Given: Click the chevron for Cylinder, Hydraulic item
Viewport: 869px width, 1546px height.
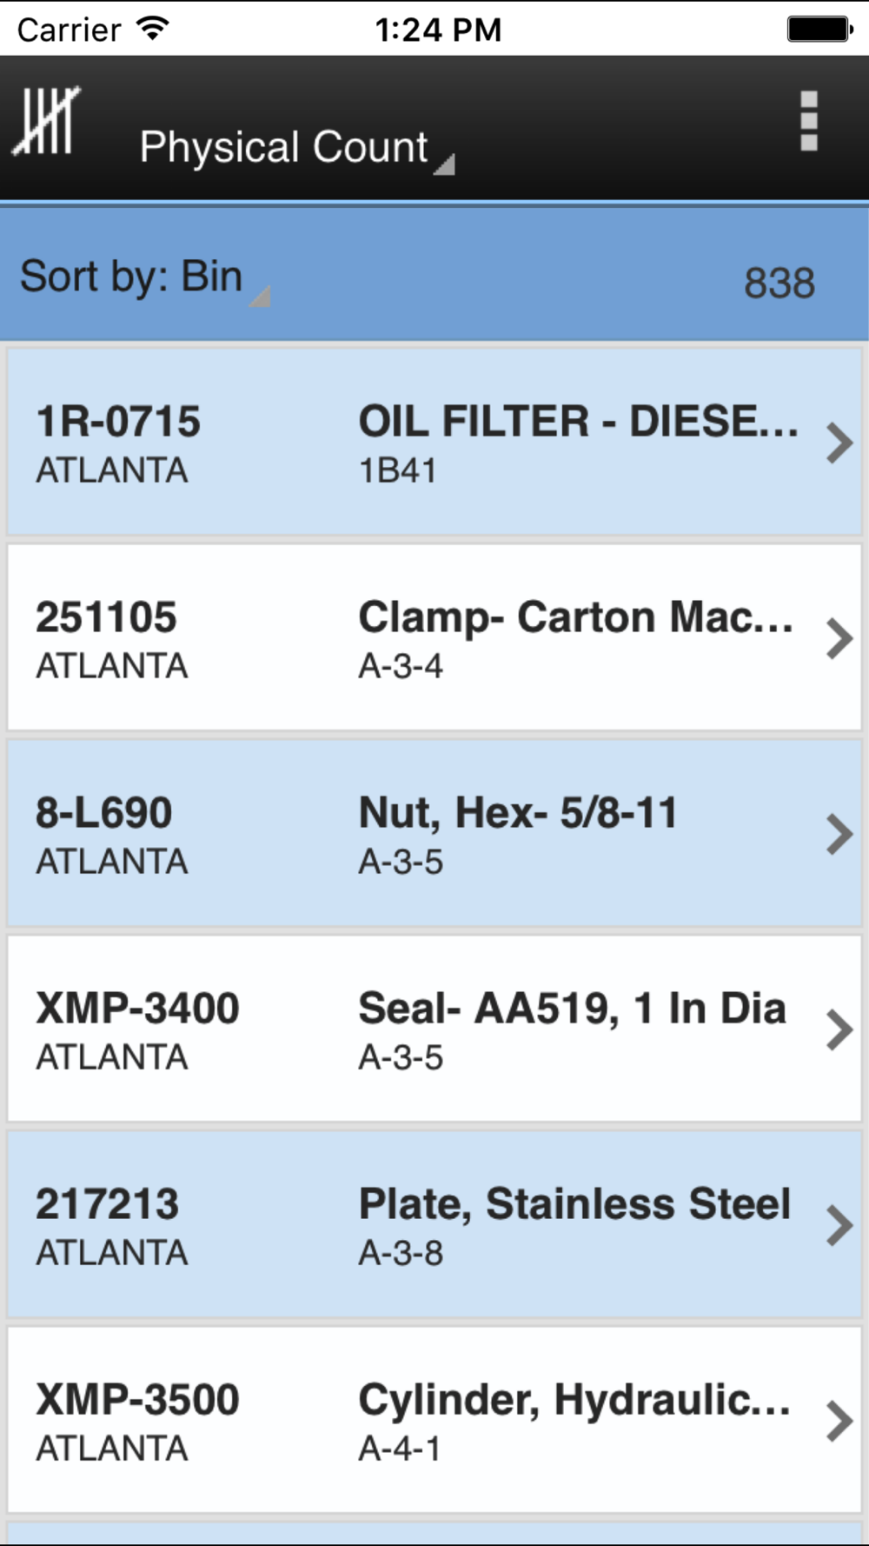Looking at the screenshot, I should (839, 1421).
